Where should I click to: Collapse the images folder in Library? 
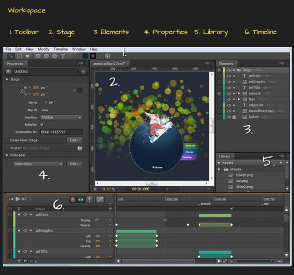pyautogui.click(x=219, y=169)
